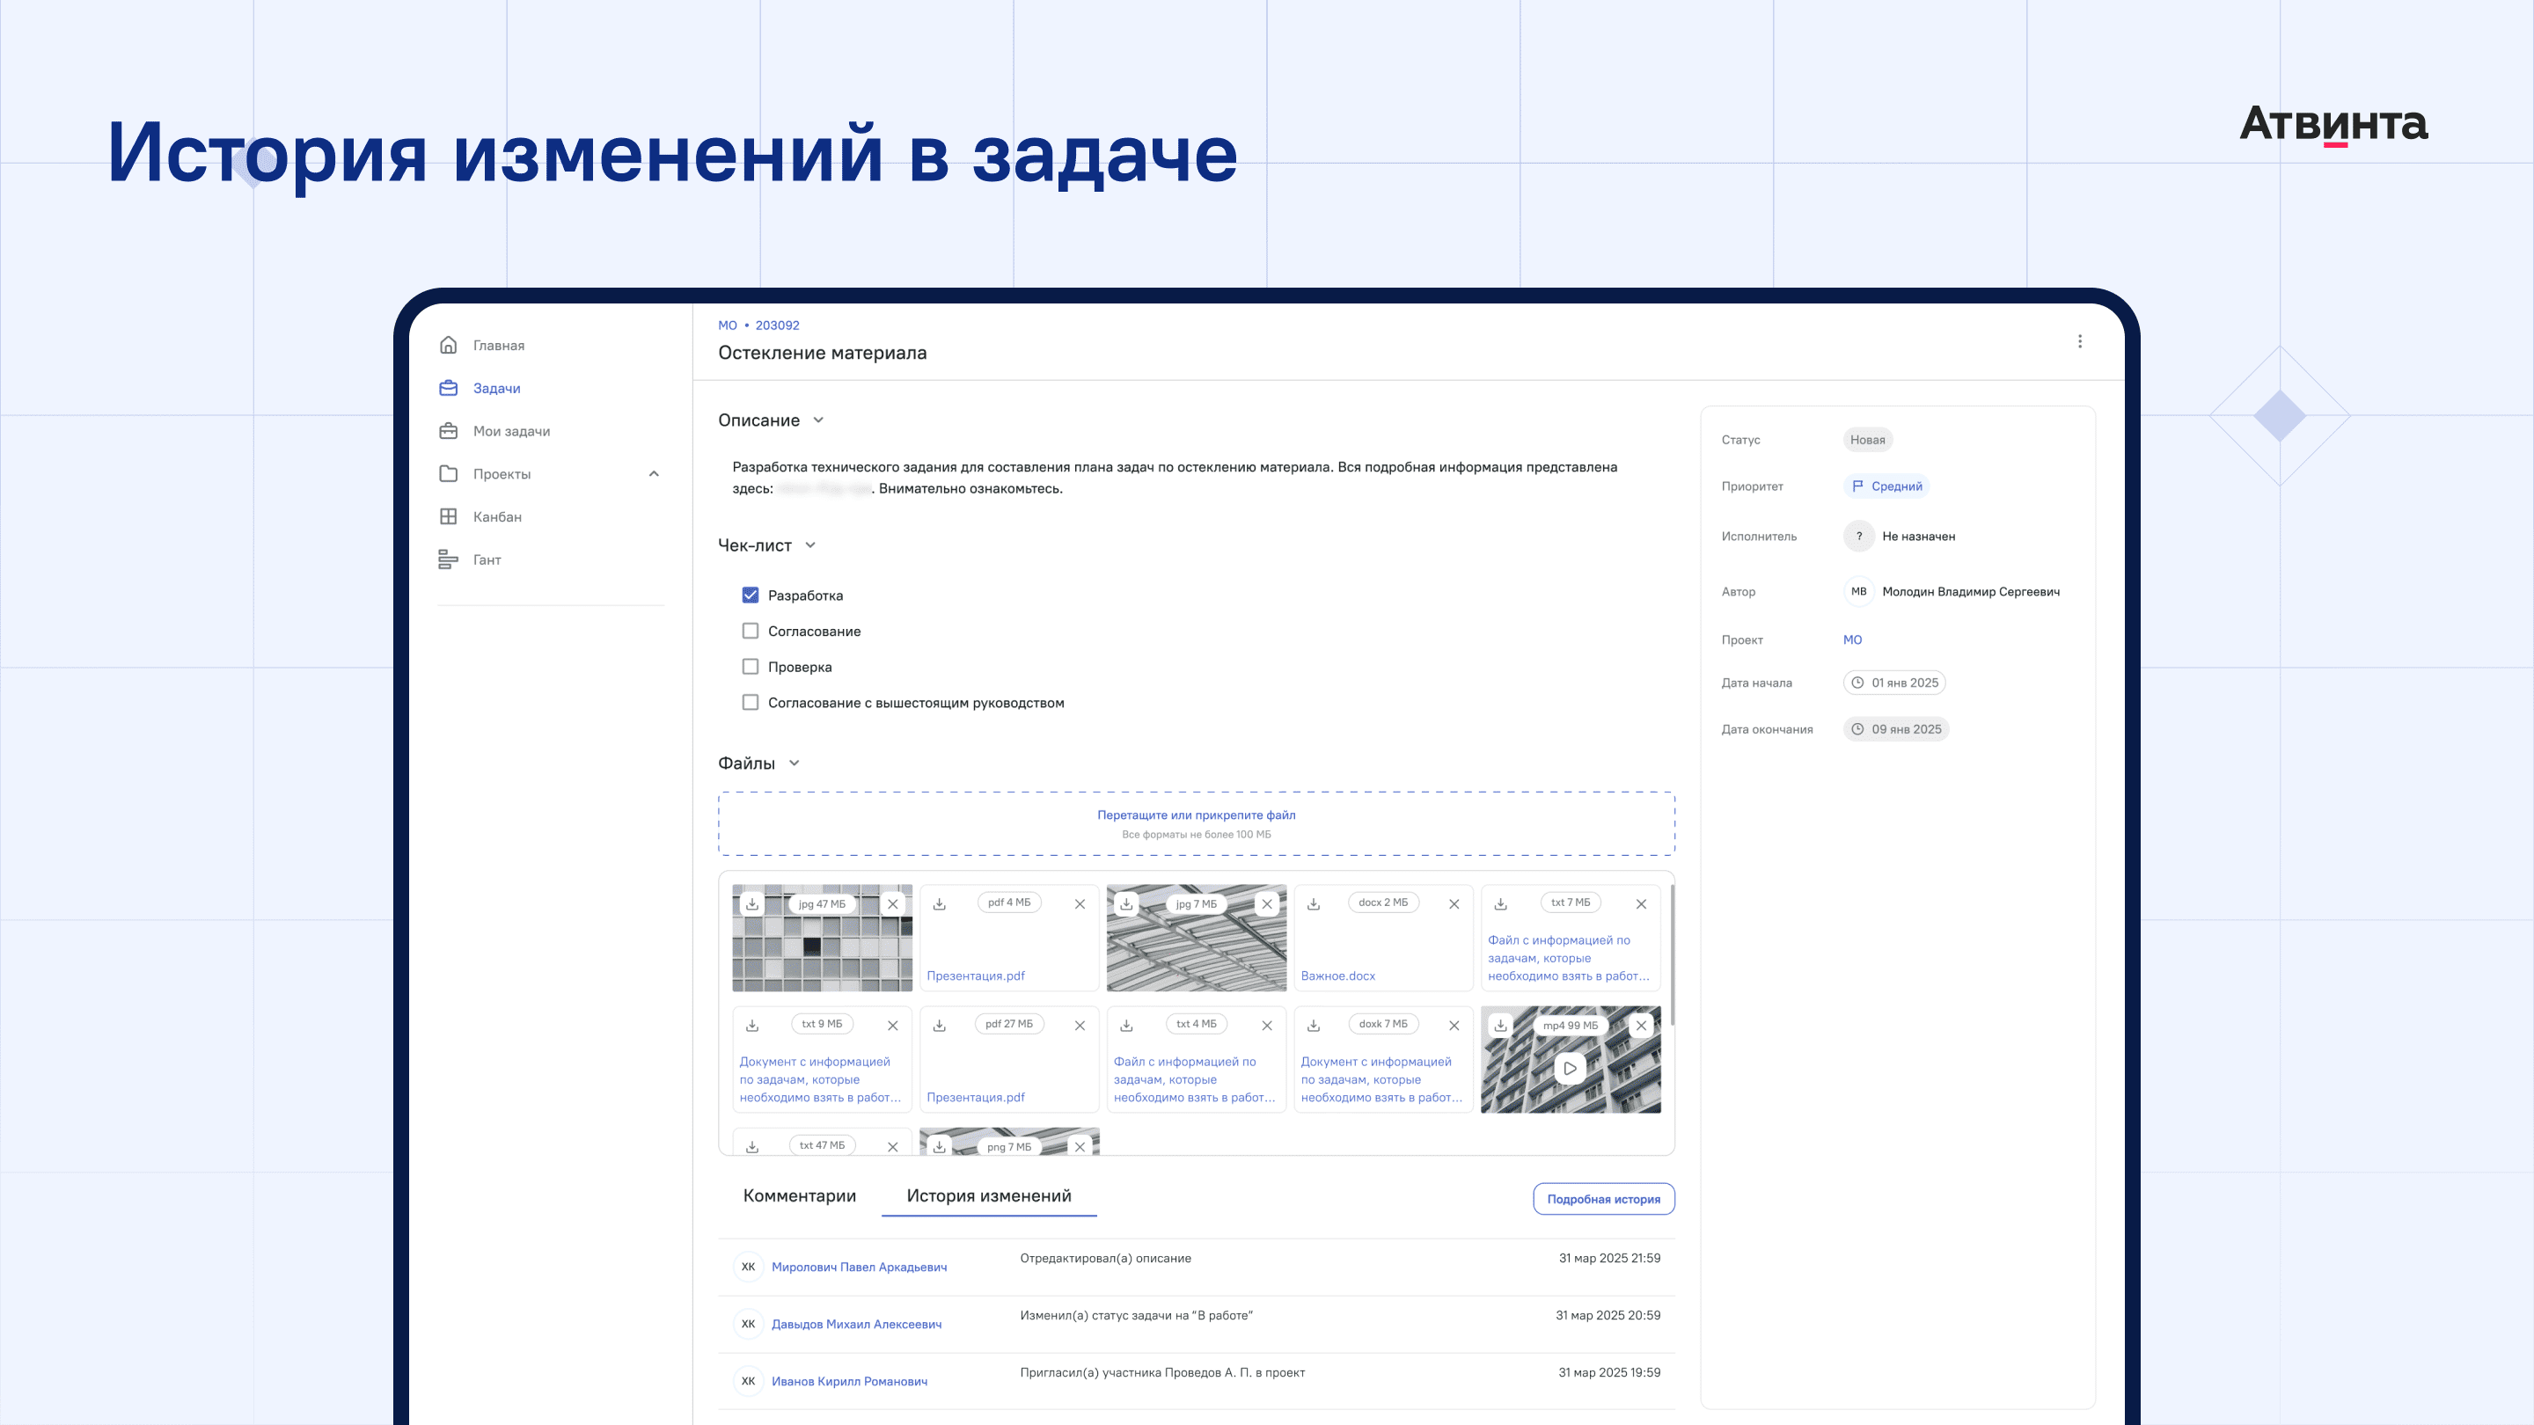
Task: Play the mp4 99 МБ video
Action: point(1570,1068)
